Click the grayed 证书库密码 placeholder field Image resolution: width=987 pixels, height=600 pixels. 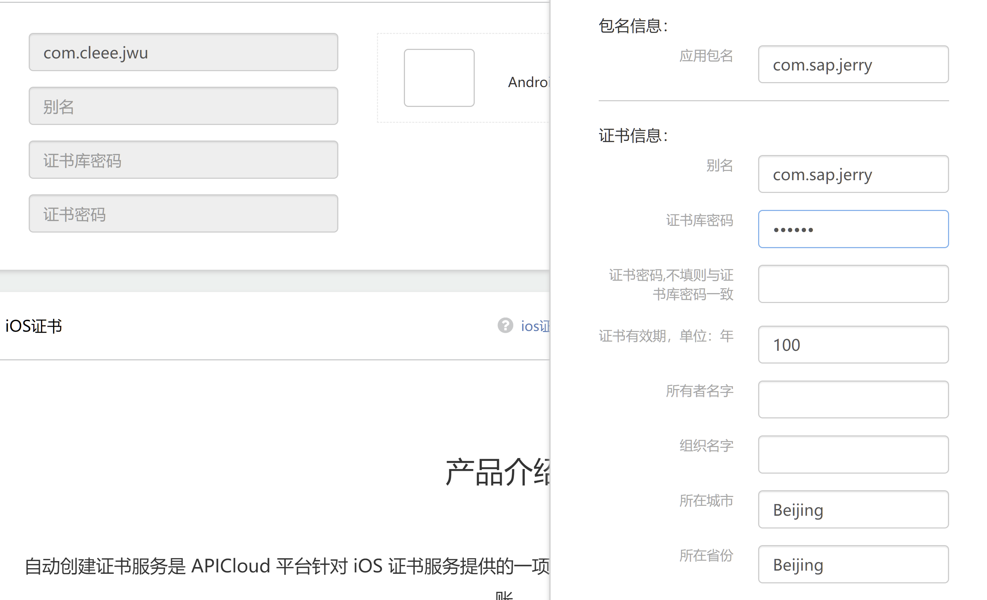(x=184, y=160)
